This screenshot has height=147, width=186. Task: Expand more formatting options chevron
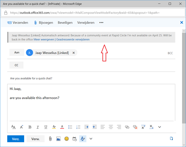[159, 127]
